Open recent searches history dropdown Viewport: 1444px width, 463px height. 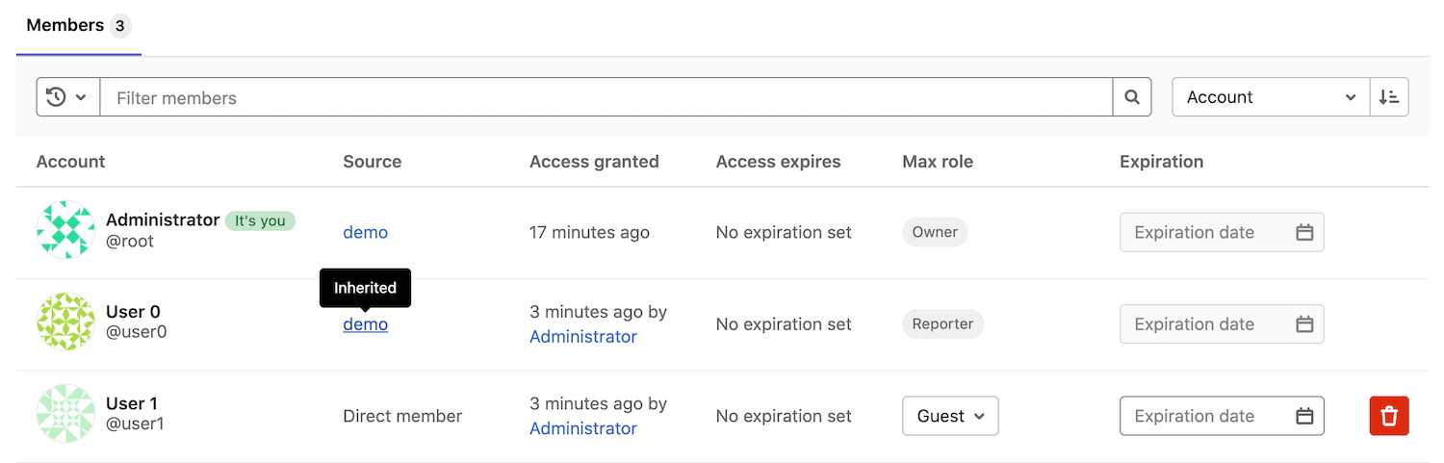(67, 97)
